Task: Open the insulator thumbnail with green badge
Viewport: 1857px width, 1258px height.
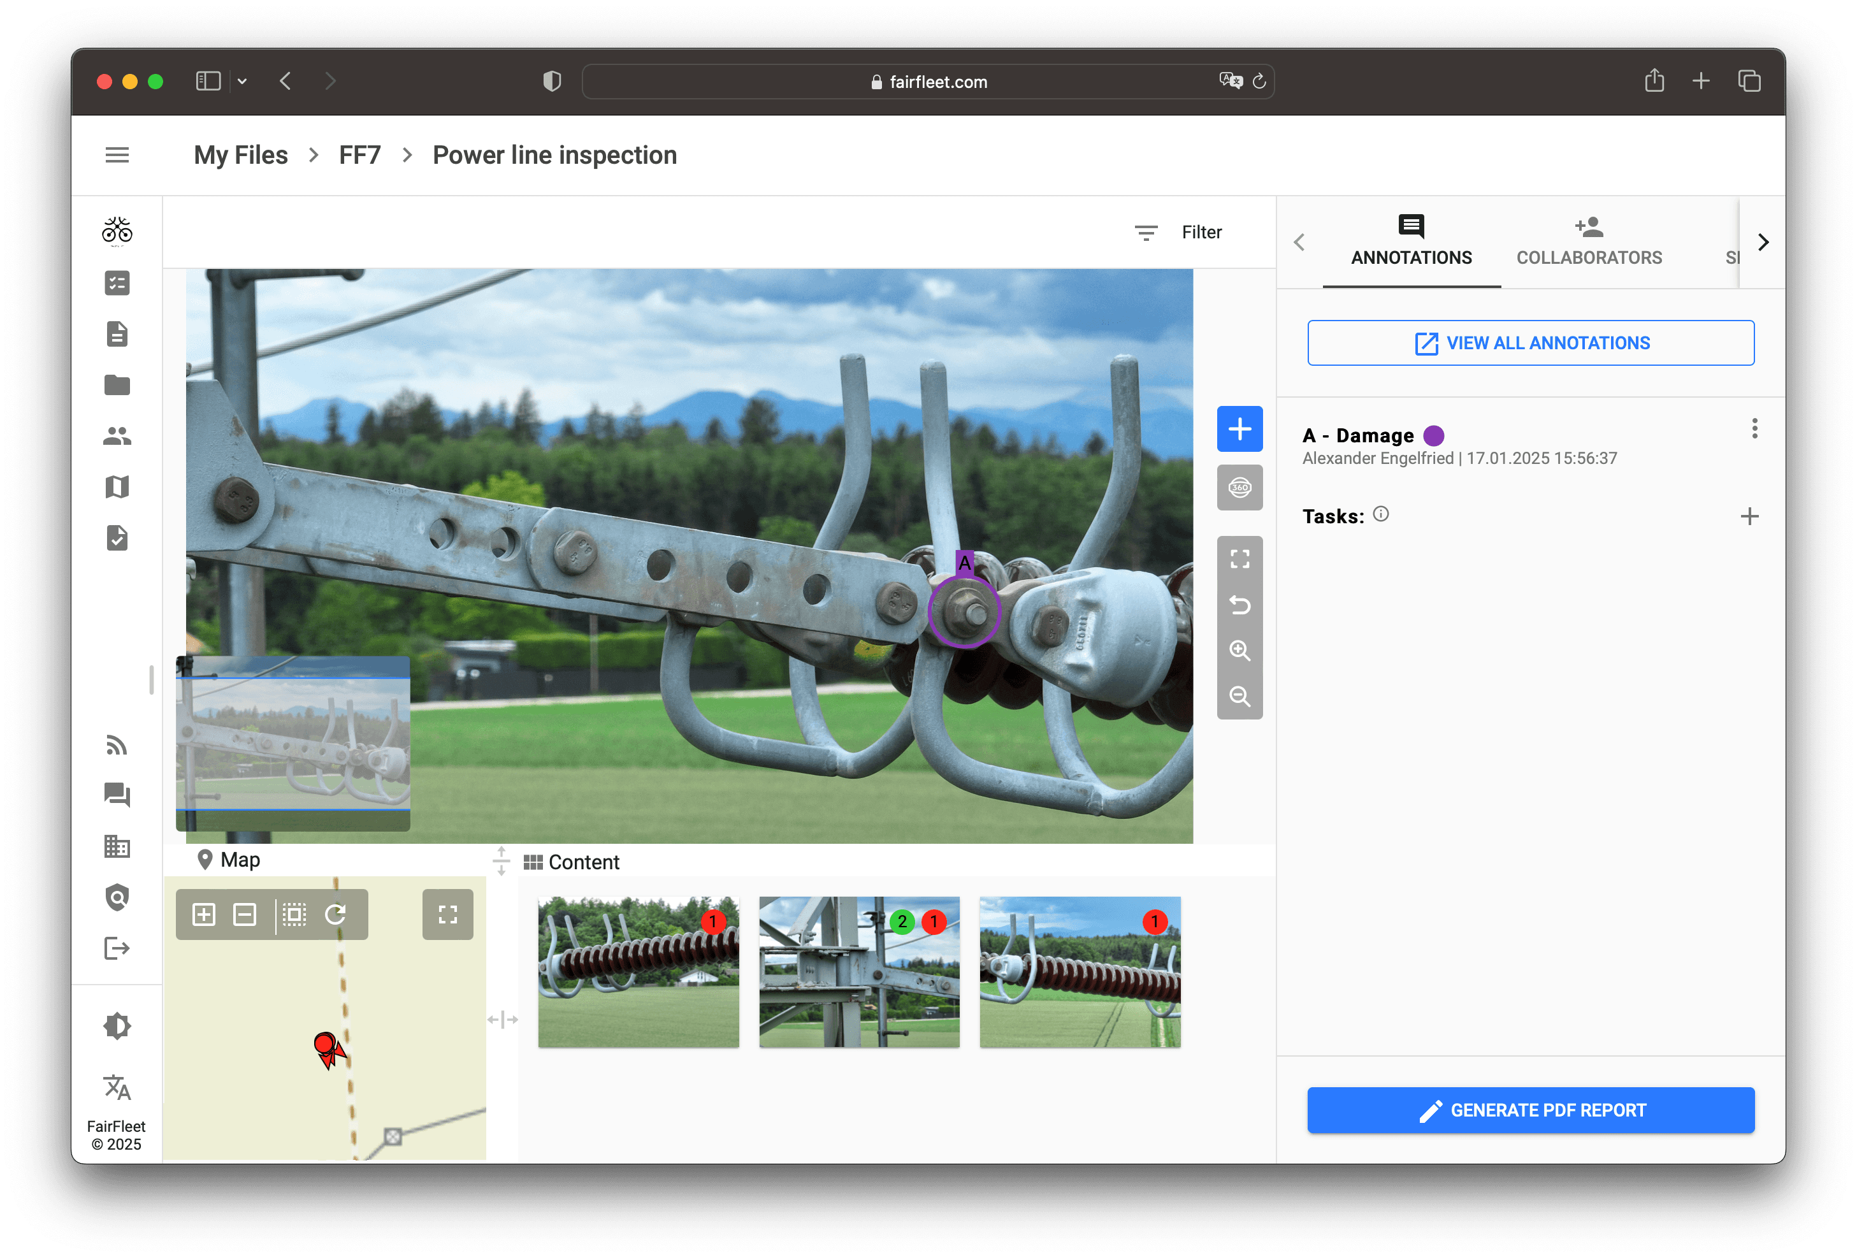Action: coord(859,971)
